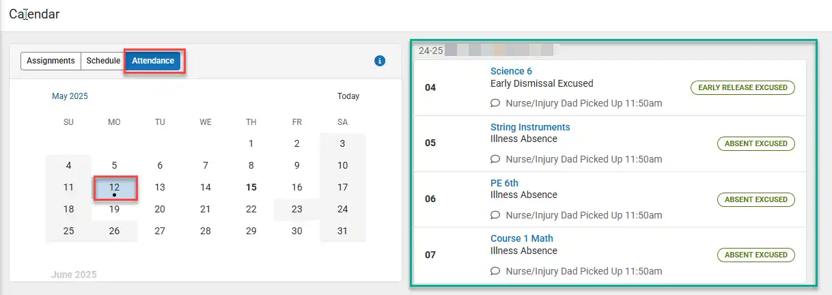
Task: Click the May 2025 month heading
Action: pyautogui.click(x=70, y=96)
